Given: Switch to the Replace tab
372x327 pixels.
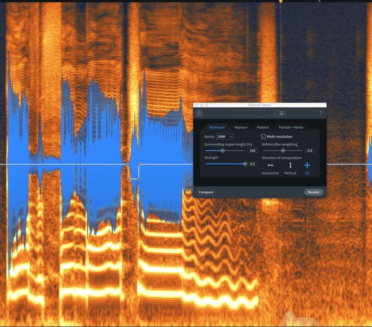Looking at the screenshot, I should click(241, 127).
